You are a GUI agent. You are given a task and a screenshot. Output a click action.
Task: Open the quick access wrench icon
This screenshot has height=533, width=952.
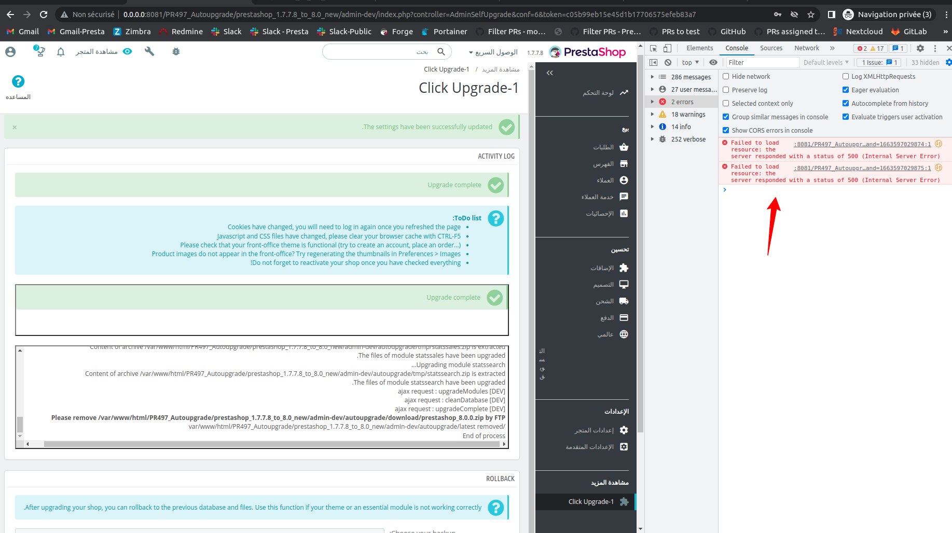149,51
